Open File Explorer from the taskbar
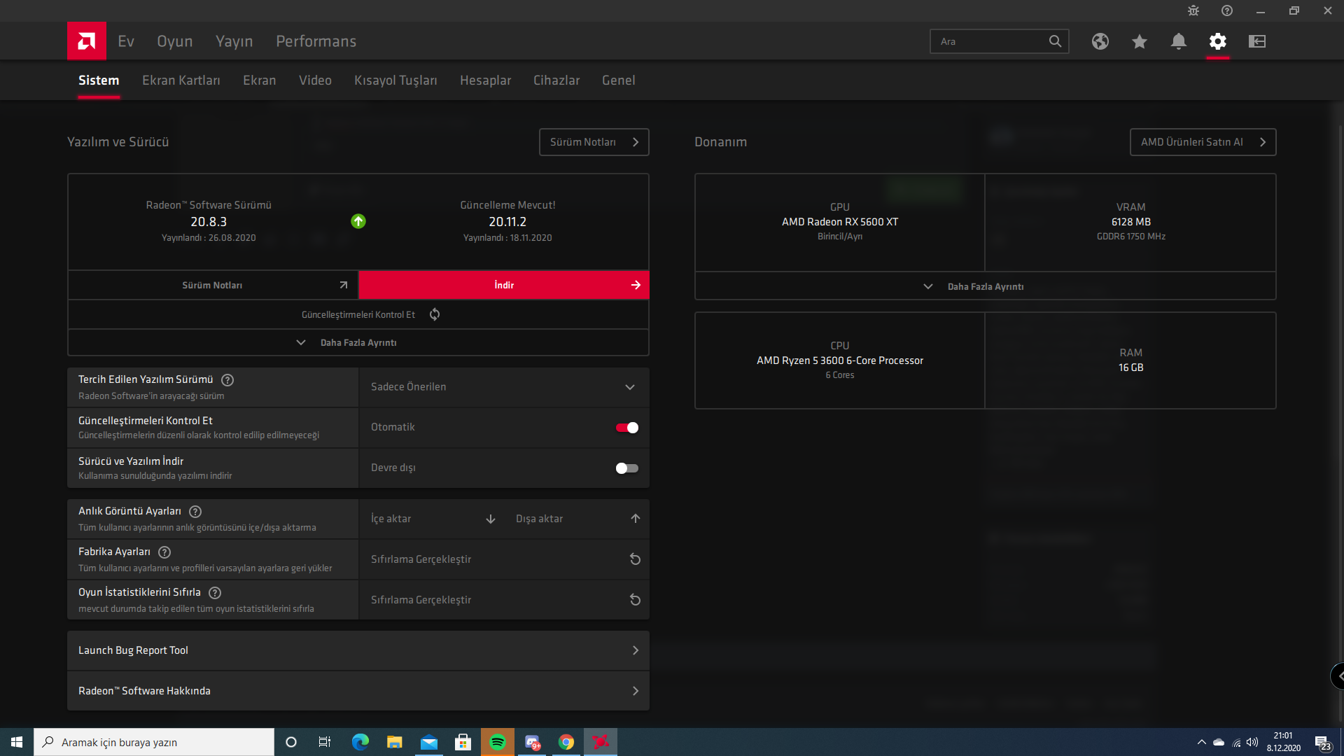The height and width of the screenshot is (756, 1344). click(395, 742)
